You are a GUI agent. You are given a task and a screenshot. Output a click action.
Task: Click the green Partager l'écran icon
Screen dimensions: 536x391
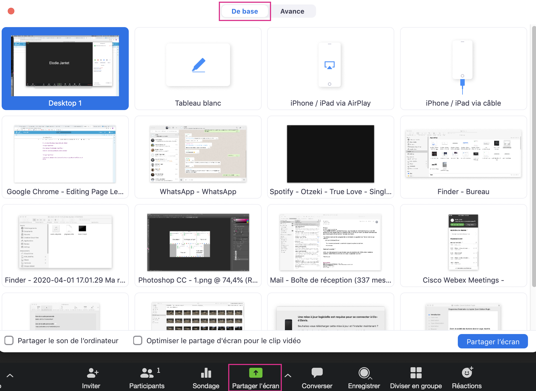(256, 373)
